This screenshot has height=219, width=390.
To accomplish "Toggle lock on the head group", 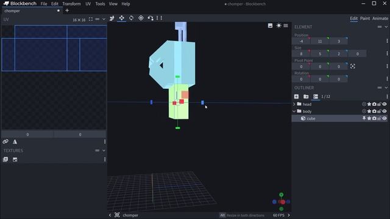I will click(x=379, y=104).
